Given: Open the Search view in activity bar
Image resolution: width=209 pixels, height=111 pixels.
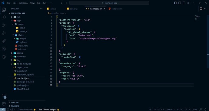Looking at the screenshot, I should coord(4,17).
